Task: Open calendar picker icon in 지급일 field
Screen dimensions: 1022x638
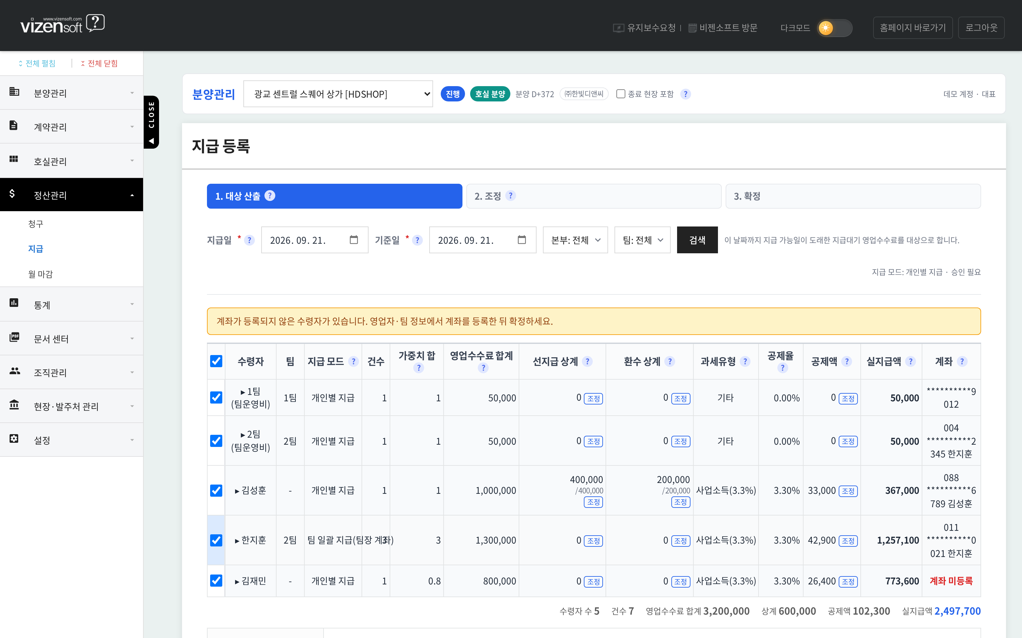Action: 354,240
